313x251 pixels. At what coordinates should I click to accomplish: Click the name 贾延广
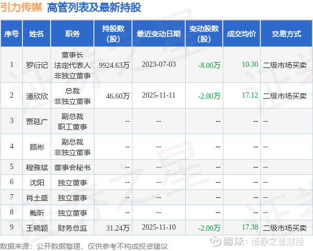(37, 122)
